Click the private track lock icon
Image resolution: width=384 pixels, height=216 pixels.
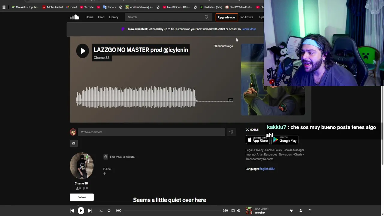[106, 157]
